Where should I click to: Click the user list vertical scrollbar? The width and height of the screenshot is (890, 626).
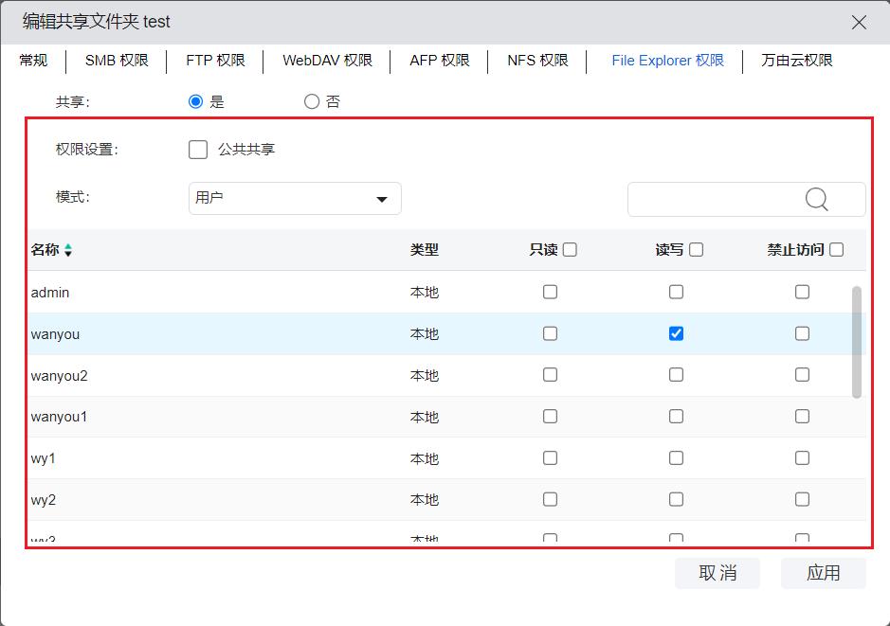(x=857, y=341)
